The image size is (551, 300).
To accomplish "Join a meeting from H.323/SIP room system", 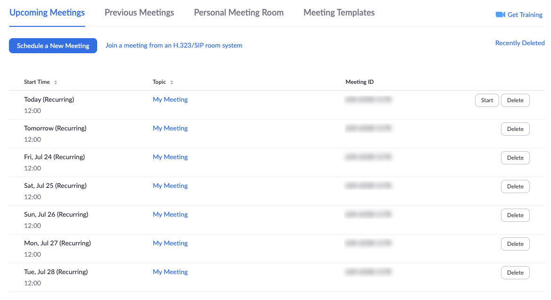I will [174, 45].
